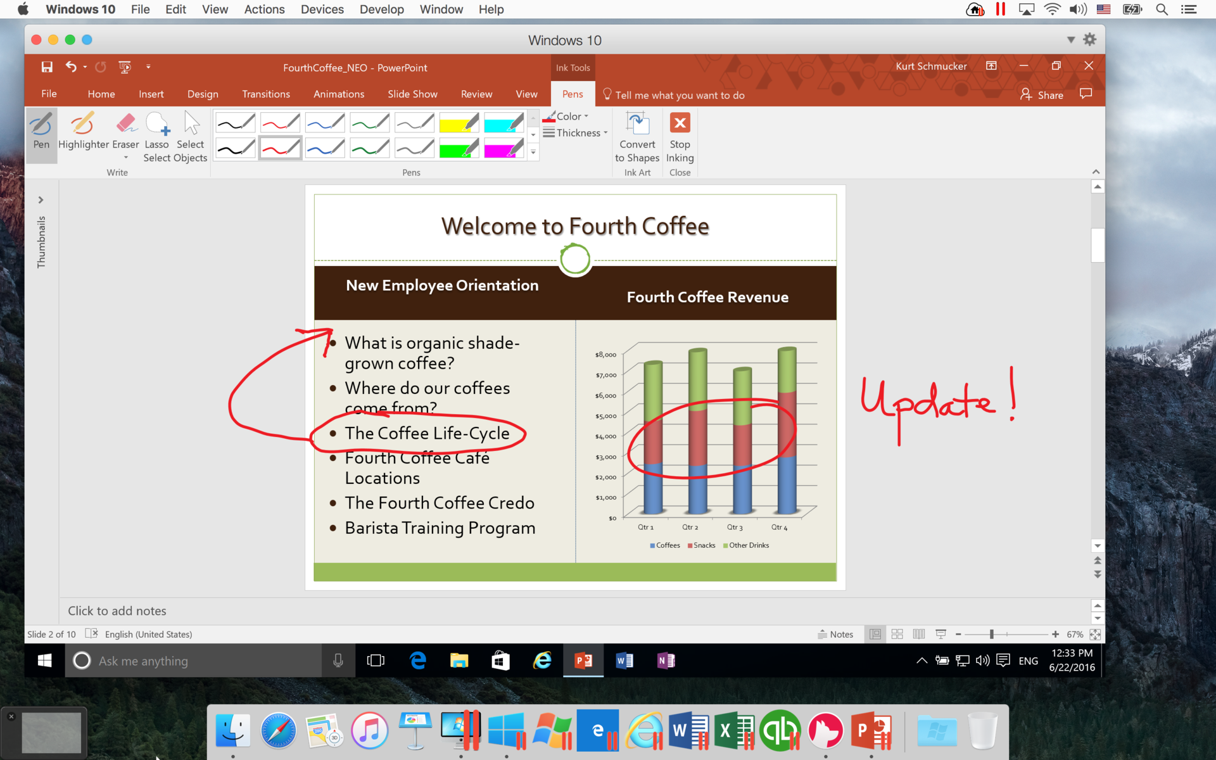Click Stop Inking close button
1216x760 pixels.
[680, 136]
